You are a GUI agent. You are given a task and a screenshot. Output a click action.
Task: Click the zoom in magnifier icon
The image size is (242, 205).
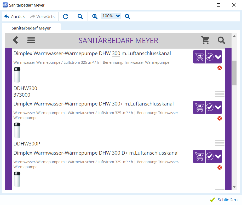click(x=95, y=16)
